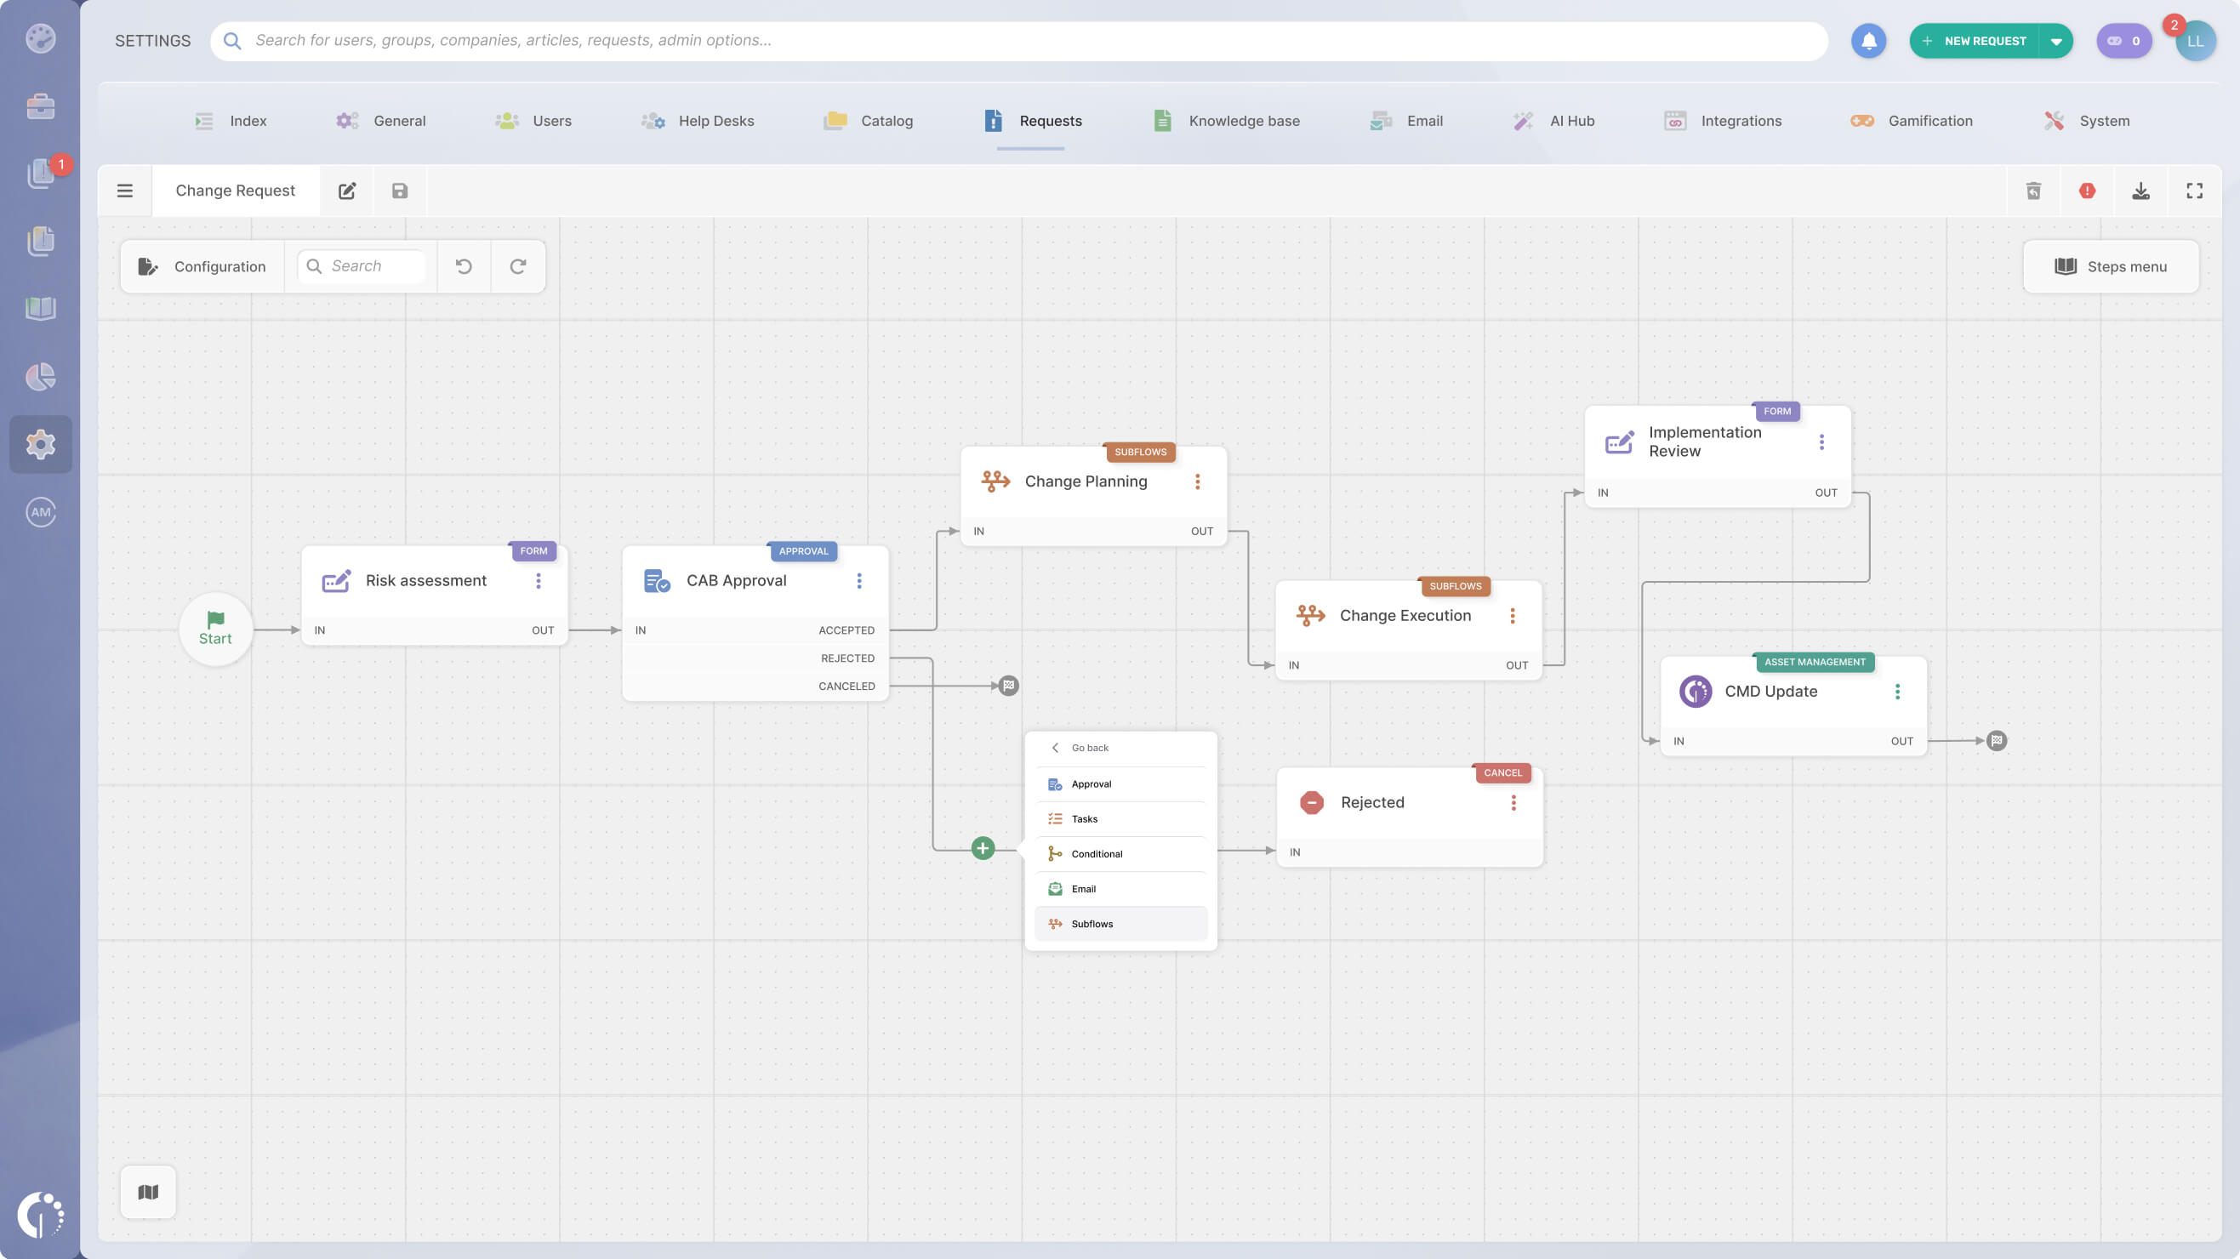This screenshot has height=1259, width=2240.
Task: Open the New Request dropdown arrow
Action: coord(2055,41)
